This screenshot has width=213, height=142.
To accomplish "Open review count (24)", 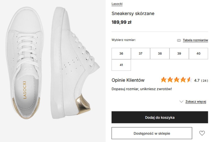I will click(x=204, y=80).
